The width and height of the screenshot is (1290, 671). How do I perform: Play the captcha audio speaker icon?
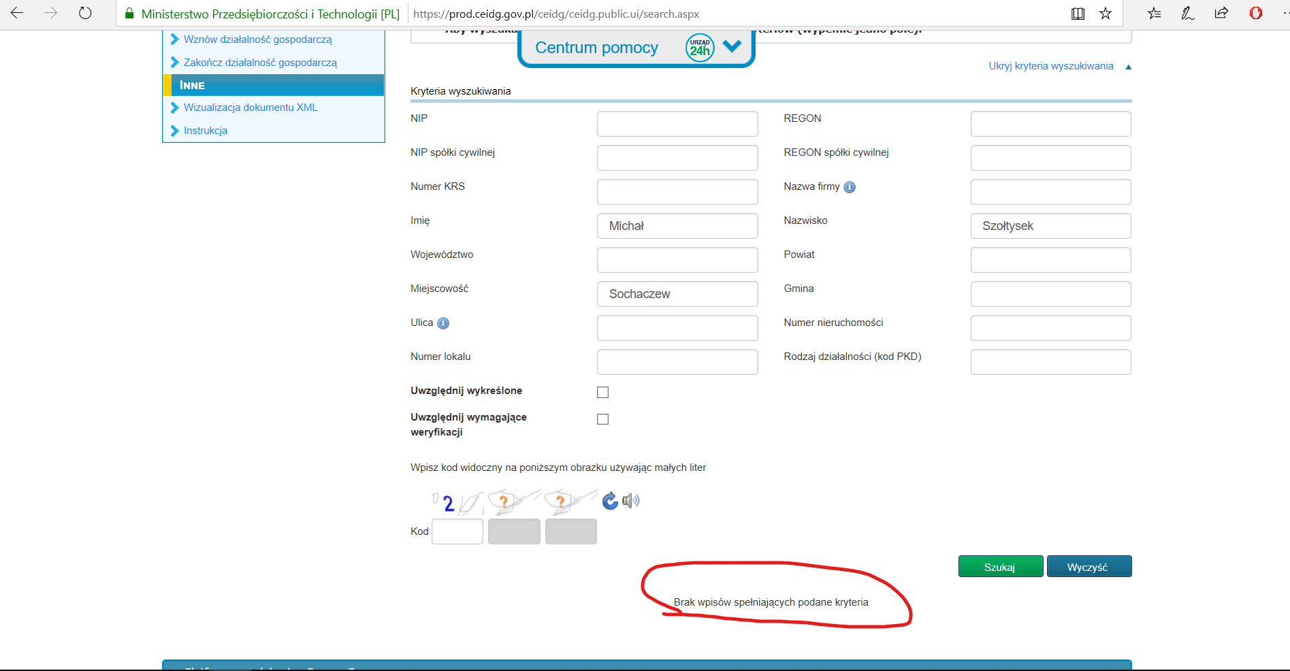tap(631, 501)
